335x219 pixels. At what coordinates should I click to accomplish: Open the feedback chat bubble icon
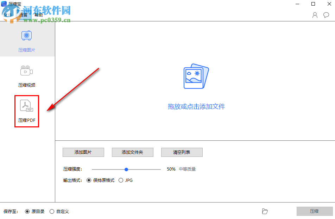pos(326,15)
